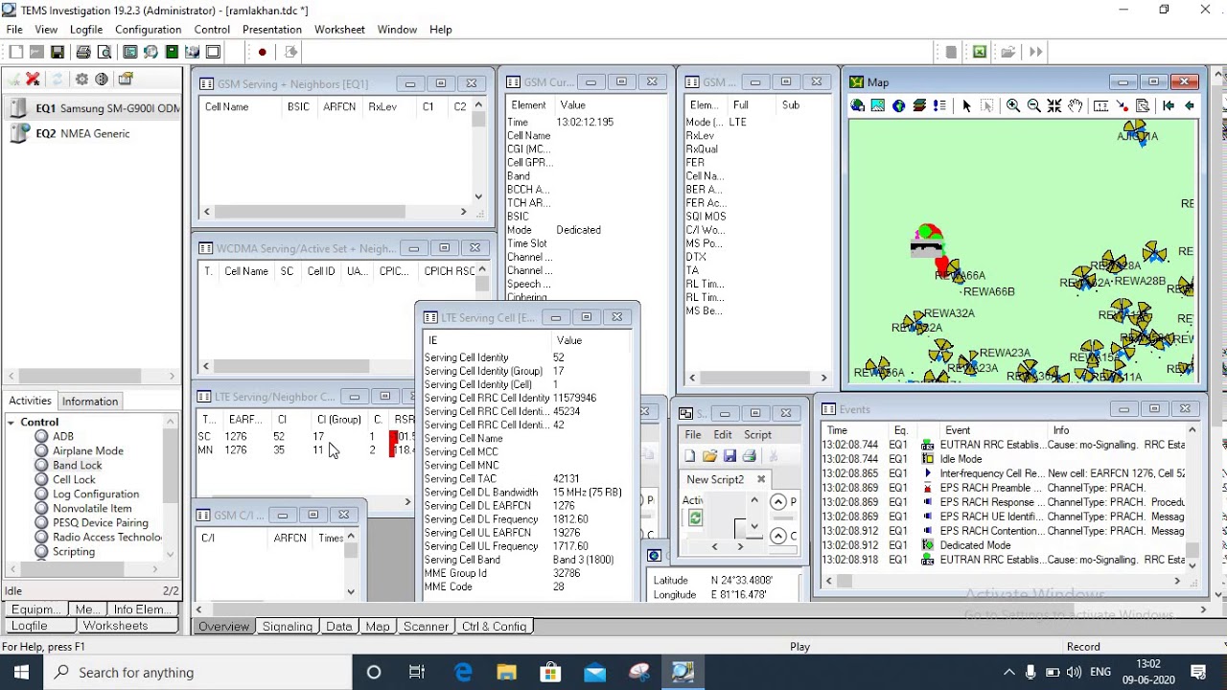Select the arrow pointer tool on Map
Image resolution: width=1227 pixels, height=690 pixels.
[x=966, y=106]
